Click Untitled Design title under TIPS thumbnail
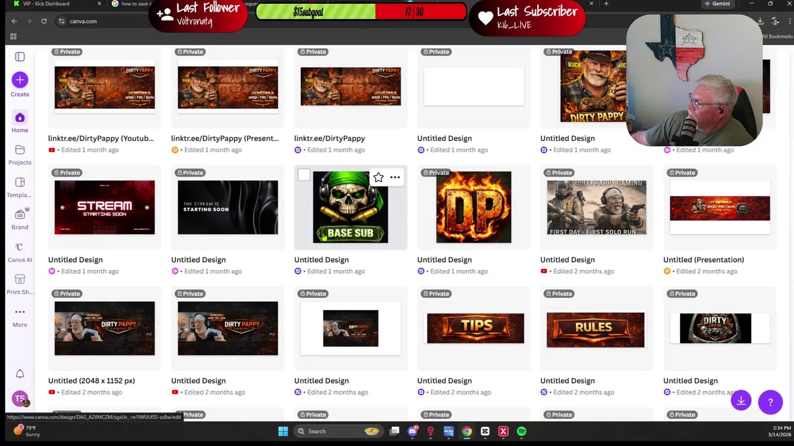The width and height of the screenshot is (794, 446). [x=444, y=381]
